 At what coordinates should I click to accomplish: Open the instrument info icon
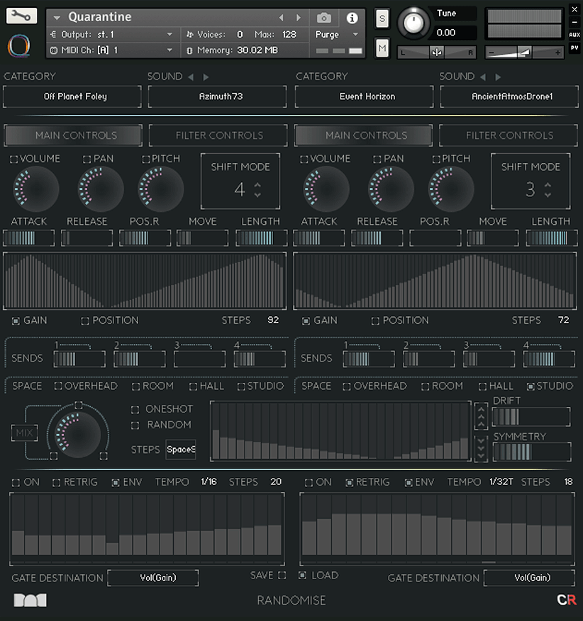click(x=352, y=18)
